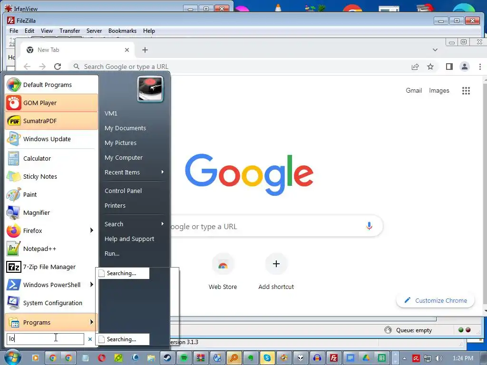Open System Configuration
Viewport: 487px width, 365px height.
(51, 303)
